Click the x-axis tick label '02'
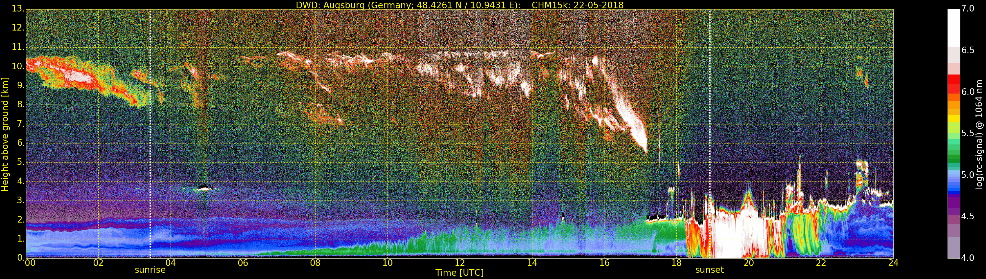This screenshot has width=986, height=279. (98, 263)
